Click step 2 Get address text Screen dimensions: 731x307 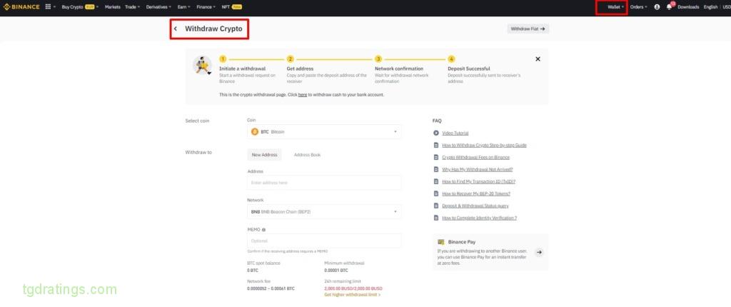300,69
